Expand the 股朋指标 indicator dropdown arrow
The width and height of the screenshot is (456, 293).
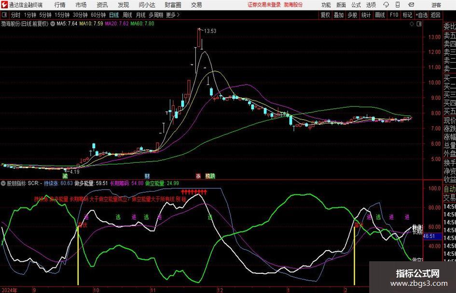pyautogui.click(x=3, y=183)
